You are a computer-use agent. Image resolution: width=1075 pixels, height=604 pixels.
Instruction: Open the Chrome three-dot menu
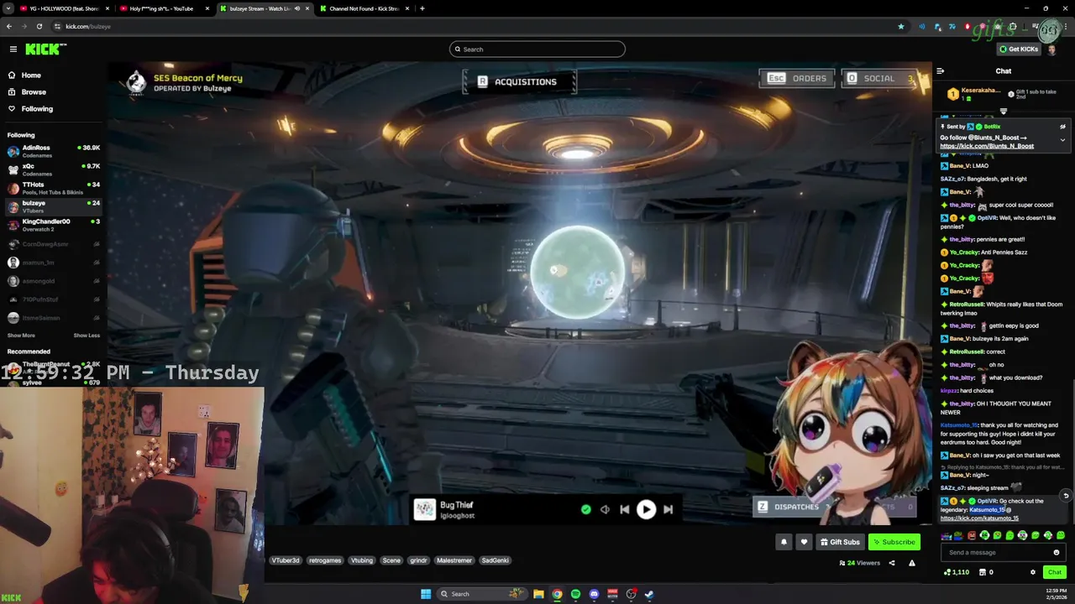[1067, 26]
